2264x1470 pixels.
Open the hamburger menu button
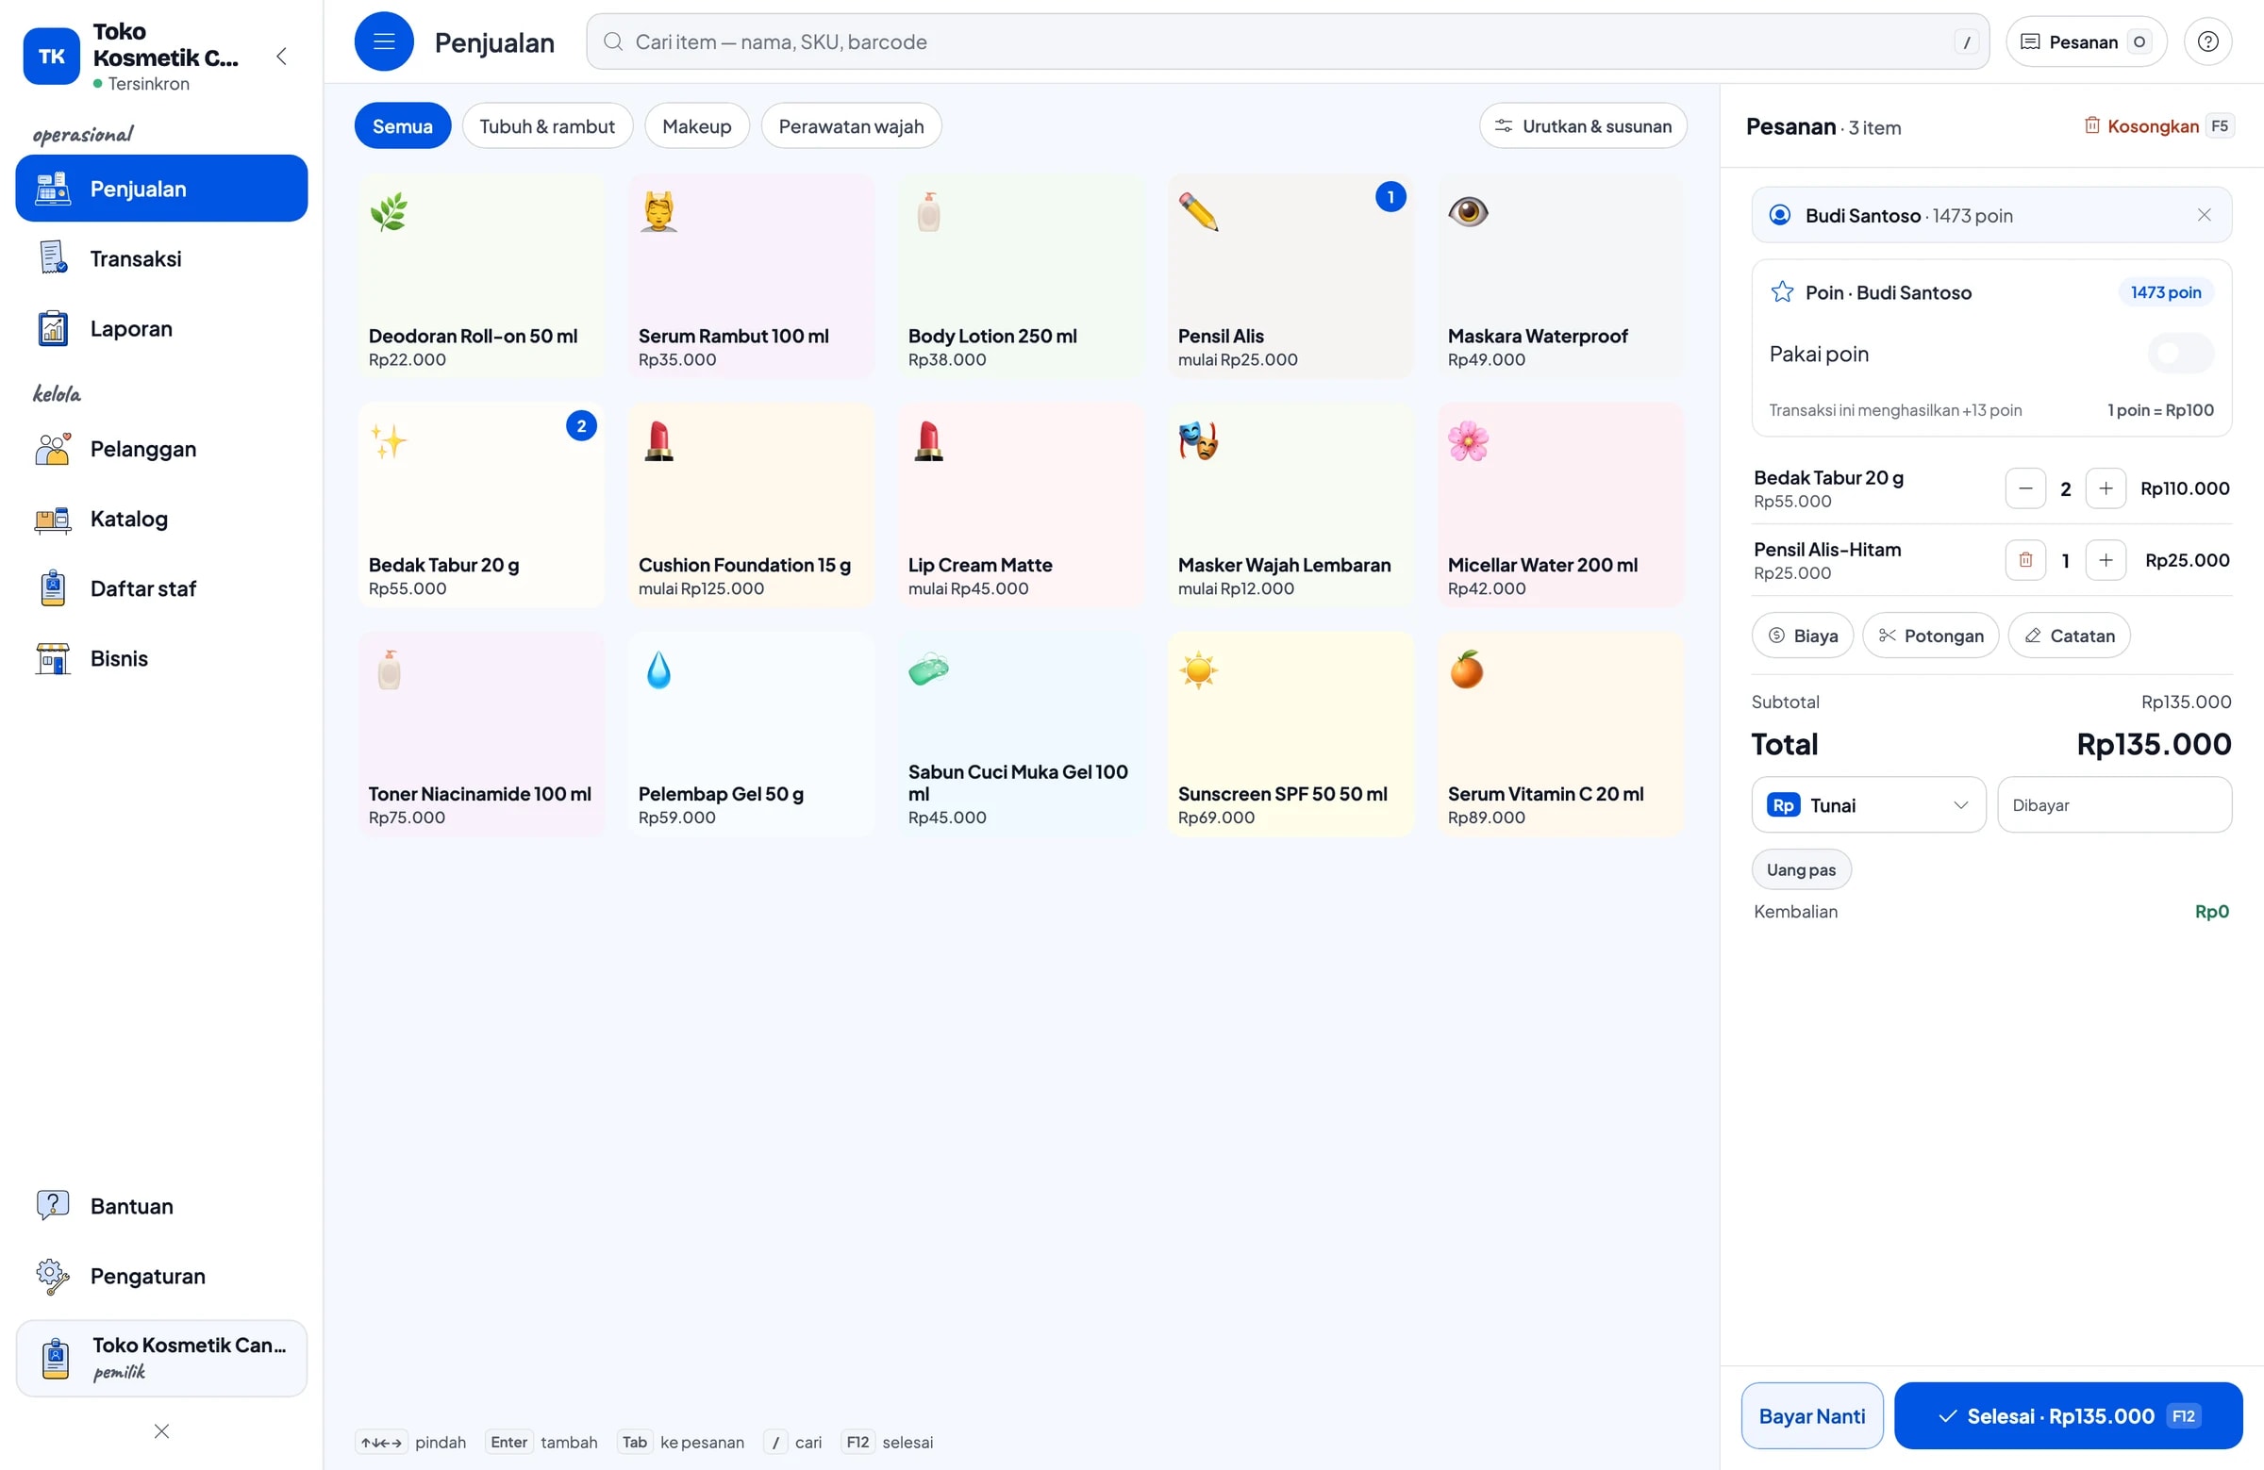tap(383, 41)
